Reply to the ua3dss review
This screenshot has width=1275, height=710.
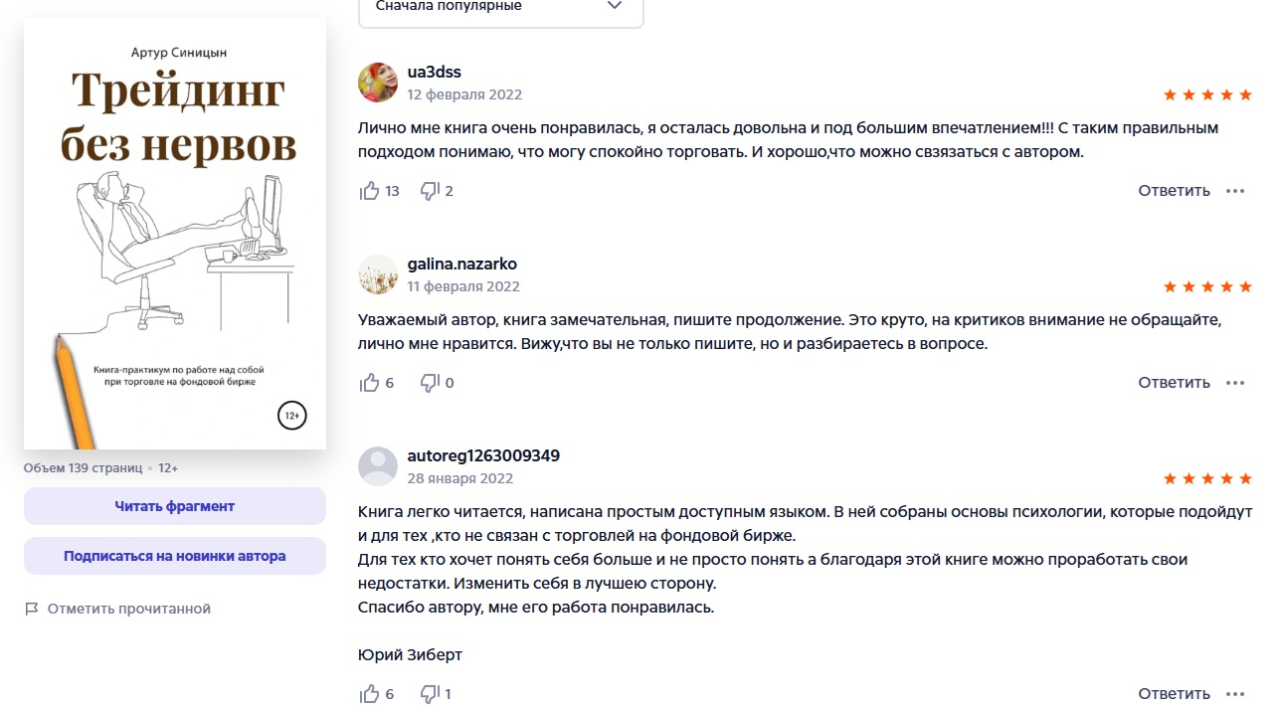click(x=1174, y=191)
